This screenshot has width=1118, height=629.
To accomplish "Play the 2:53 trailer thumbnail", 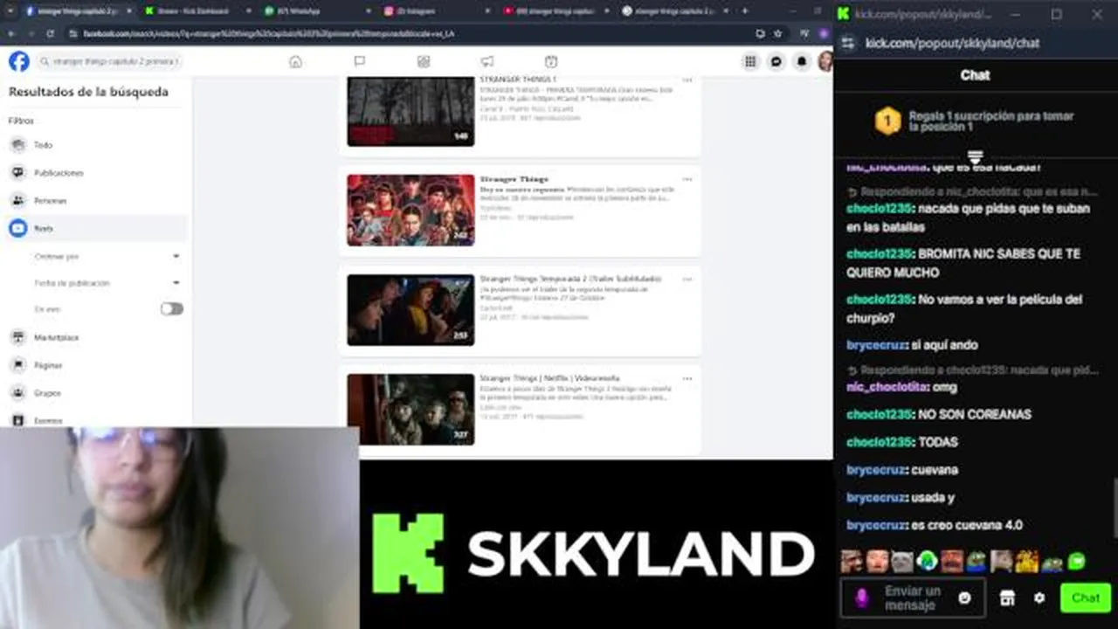I will tap(411, 310).
